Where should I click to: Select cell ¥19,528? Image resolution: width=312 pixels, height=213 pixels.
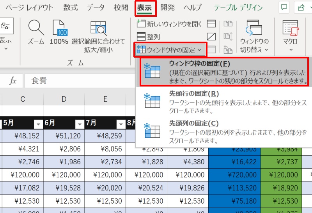[x=64, y=188]
